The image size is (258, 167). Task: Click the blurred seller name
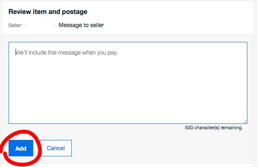point(37,25)
